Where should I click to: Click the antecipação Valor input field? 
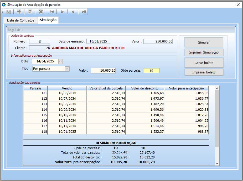coord(103,71)
